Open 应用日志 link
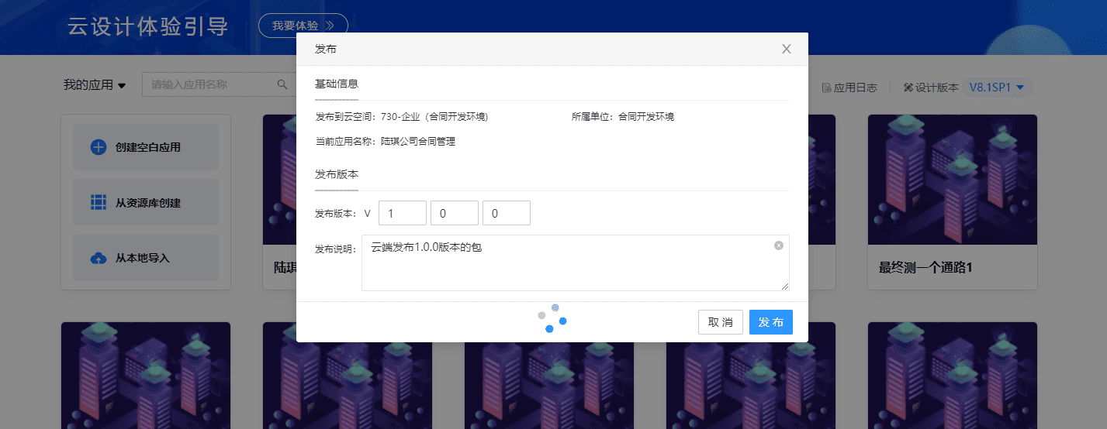This screenshot has height=429, width=1107. [x=849, y=88]
